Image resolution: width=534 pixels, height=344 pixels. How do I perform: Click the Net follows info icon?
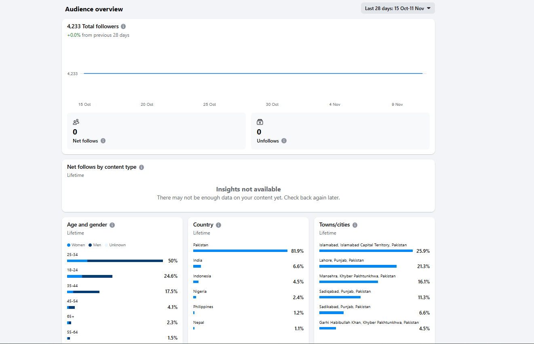pos(103,141)
